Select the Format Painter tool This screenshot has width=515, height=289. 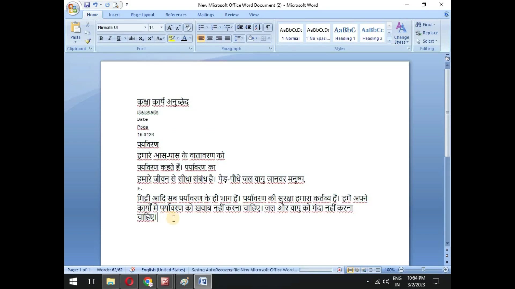pos(88,41)
